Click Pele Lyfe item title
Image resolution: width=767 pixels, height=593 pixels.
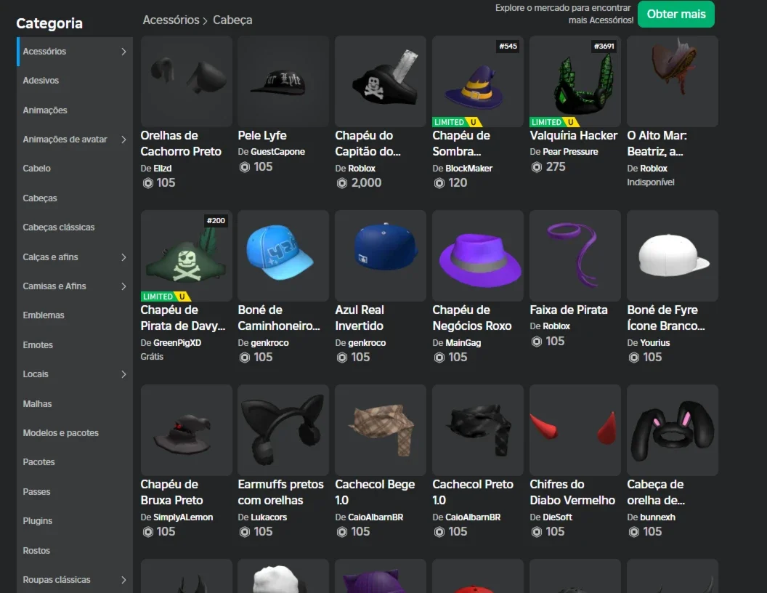point(262,135)
